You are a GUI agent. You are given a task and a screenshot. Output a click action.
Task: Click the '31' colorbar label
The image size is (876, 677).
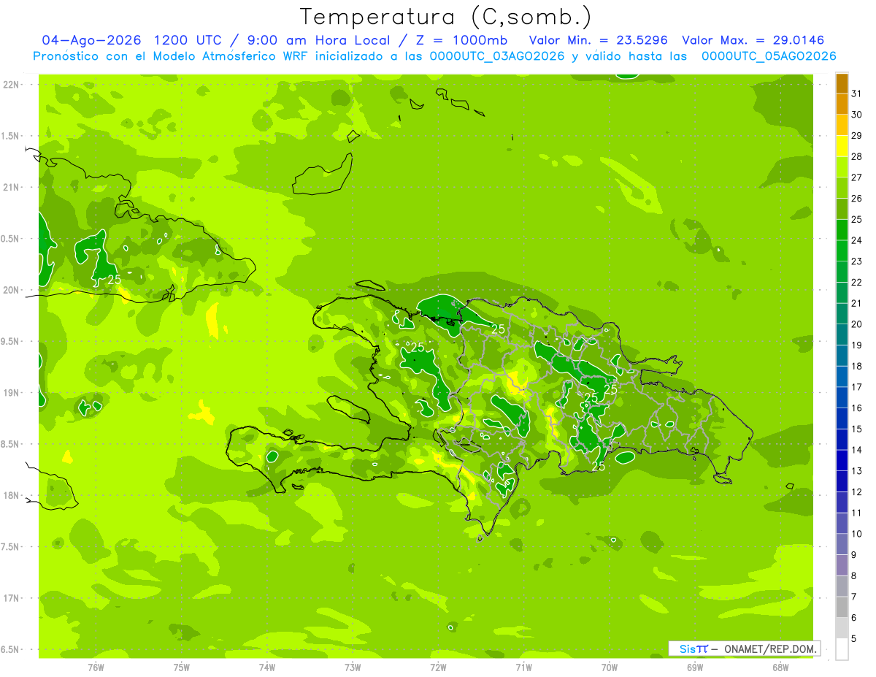[856, 93]
